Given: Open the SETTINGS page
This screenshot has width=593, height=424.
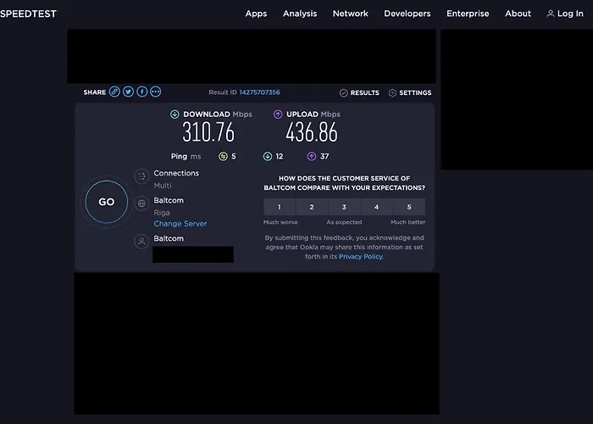Looking at the screenshot, I should click(x=410, y=93).
